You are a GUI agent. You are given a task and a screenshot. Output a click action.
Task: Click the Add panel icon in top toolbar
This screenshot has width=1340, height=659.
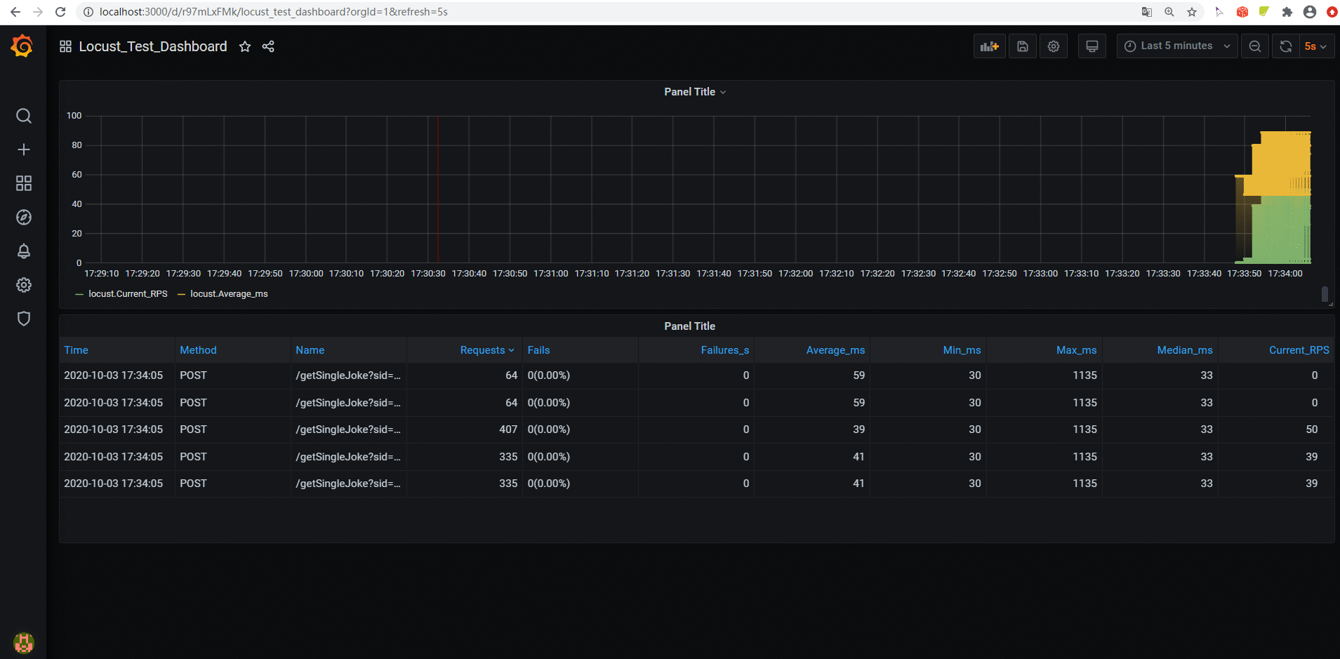coord(988,46)
